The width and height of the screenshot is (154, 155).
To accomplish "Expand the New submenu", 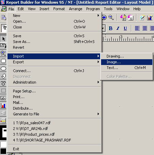I will [54, 16].
